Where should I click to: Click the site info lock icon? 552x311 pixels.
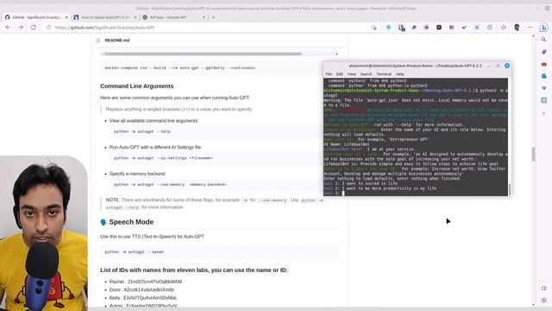coord(49,28)
